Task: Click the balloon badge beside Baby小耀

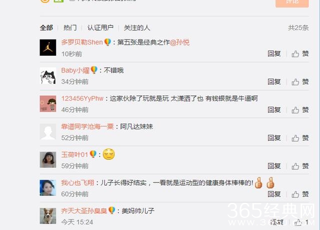Action: (x=94, y=70)
